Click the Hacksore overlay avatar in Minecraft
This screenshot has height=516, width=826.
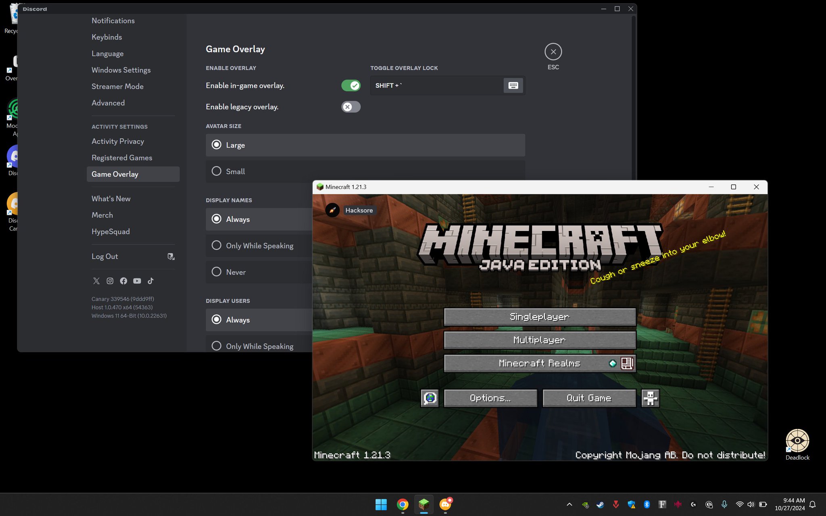click(332, 210)
